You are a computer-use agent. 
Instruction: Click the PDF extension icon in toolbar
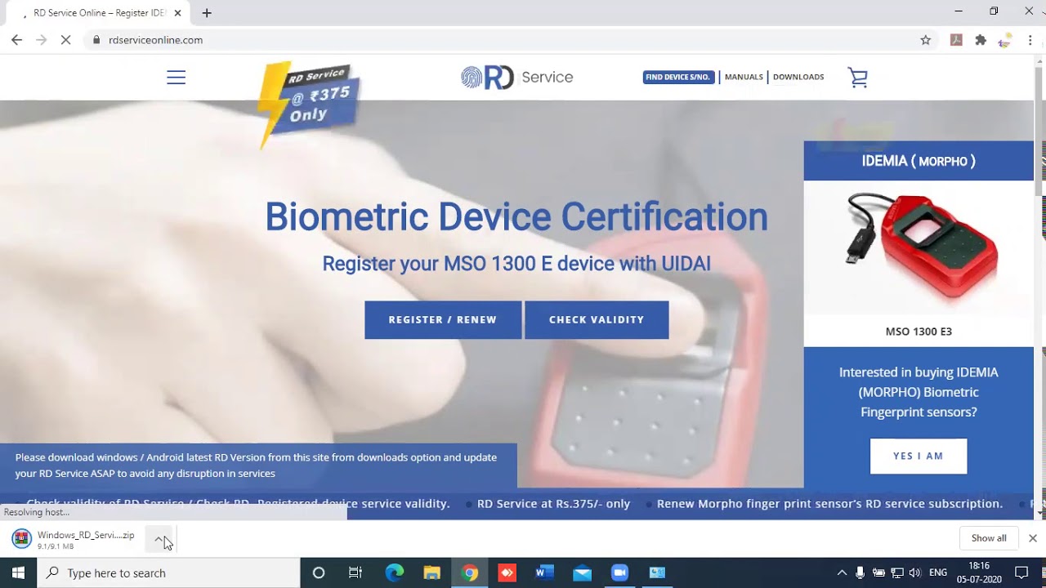(x=956, y=40)
